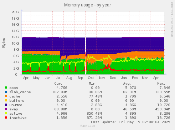This screenshot has height=130, width=175.
Task: Click the 'swap' legend label
Action: 14,109
